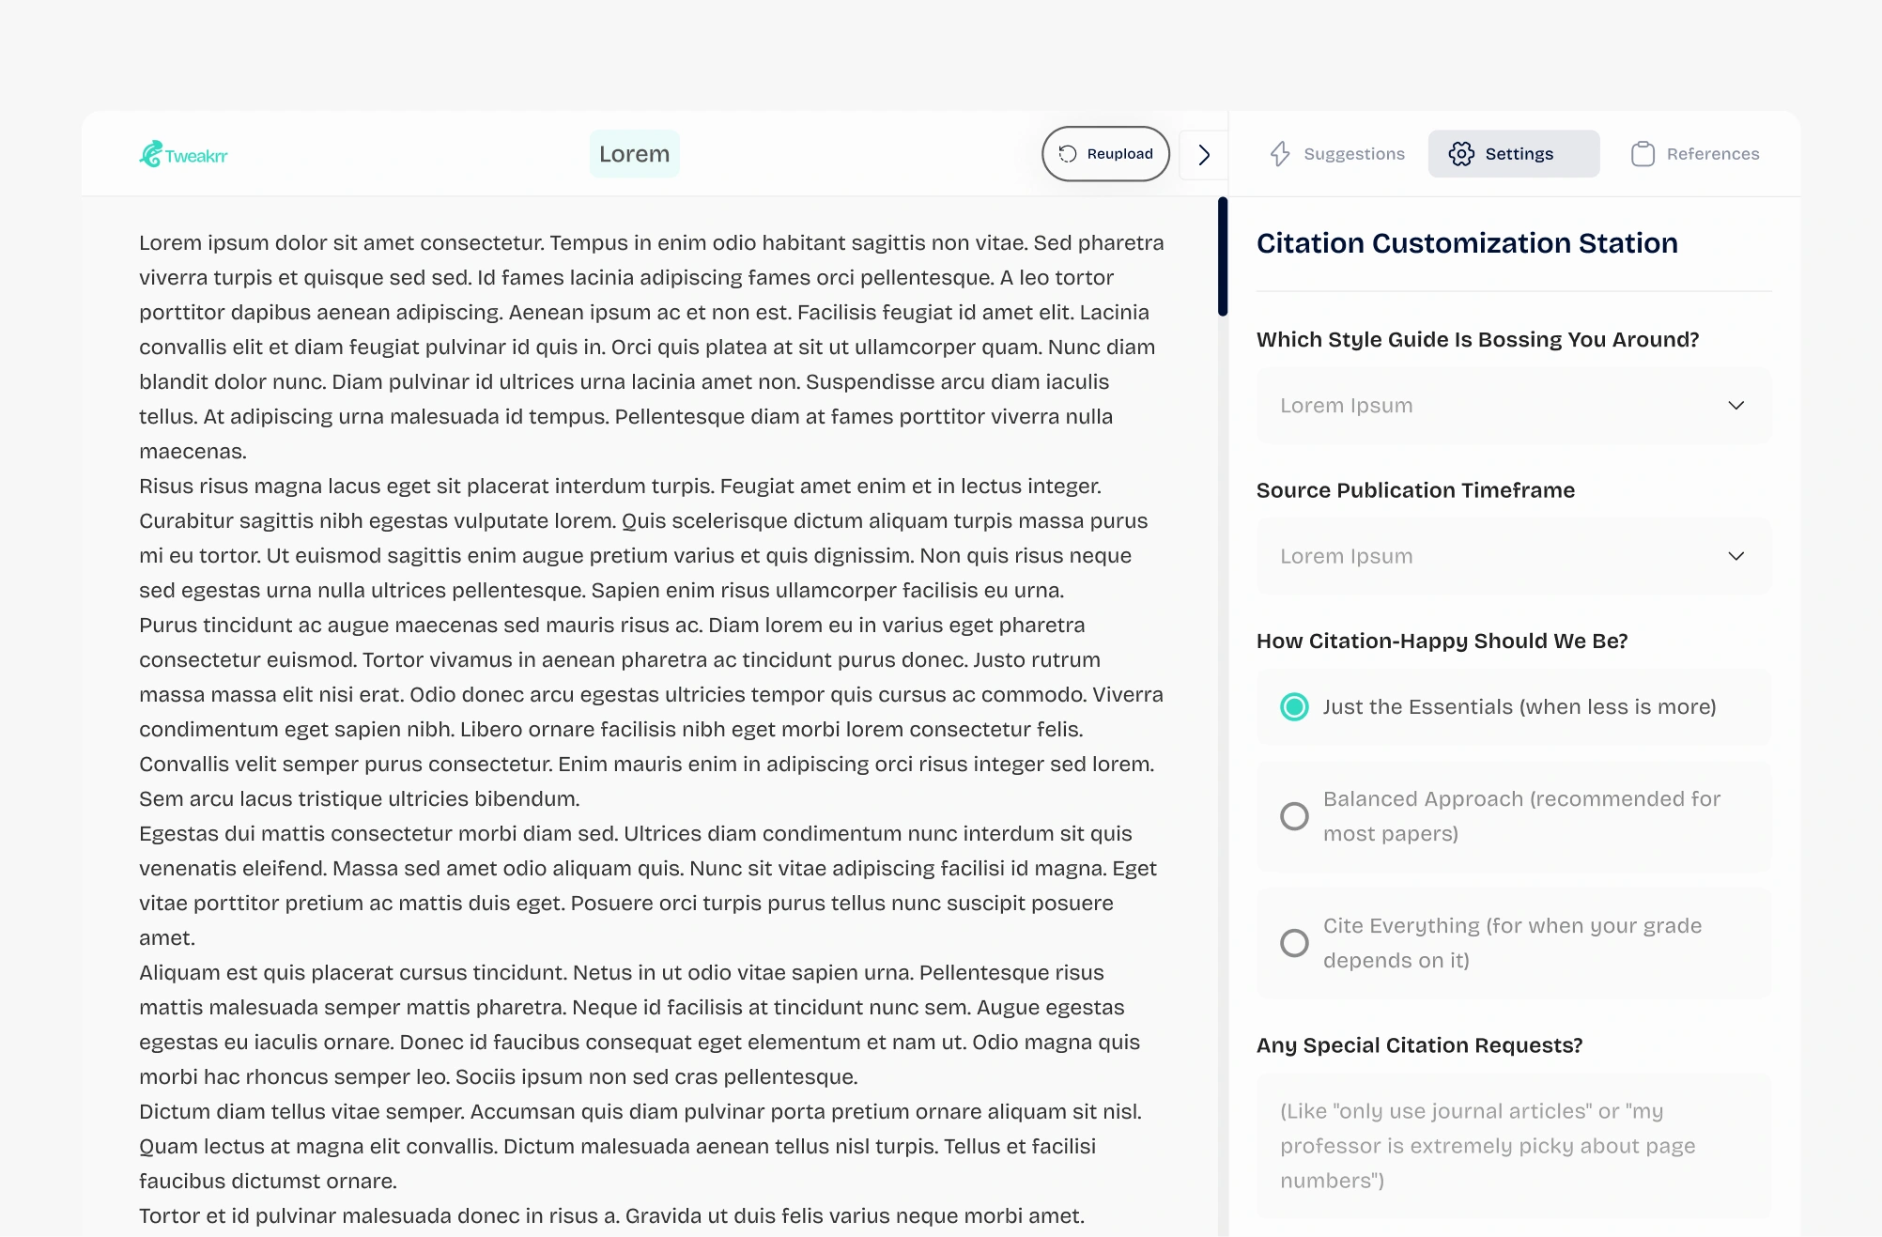Switch to the Settings tab
Image resolution: width=1882 pixels, height=1237 pixels.
point(1513,154)
